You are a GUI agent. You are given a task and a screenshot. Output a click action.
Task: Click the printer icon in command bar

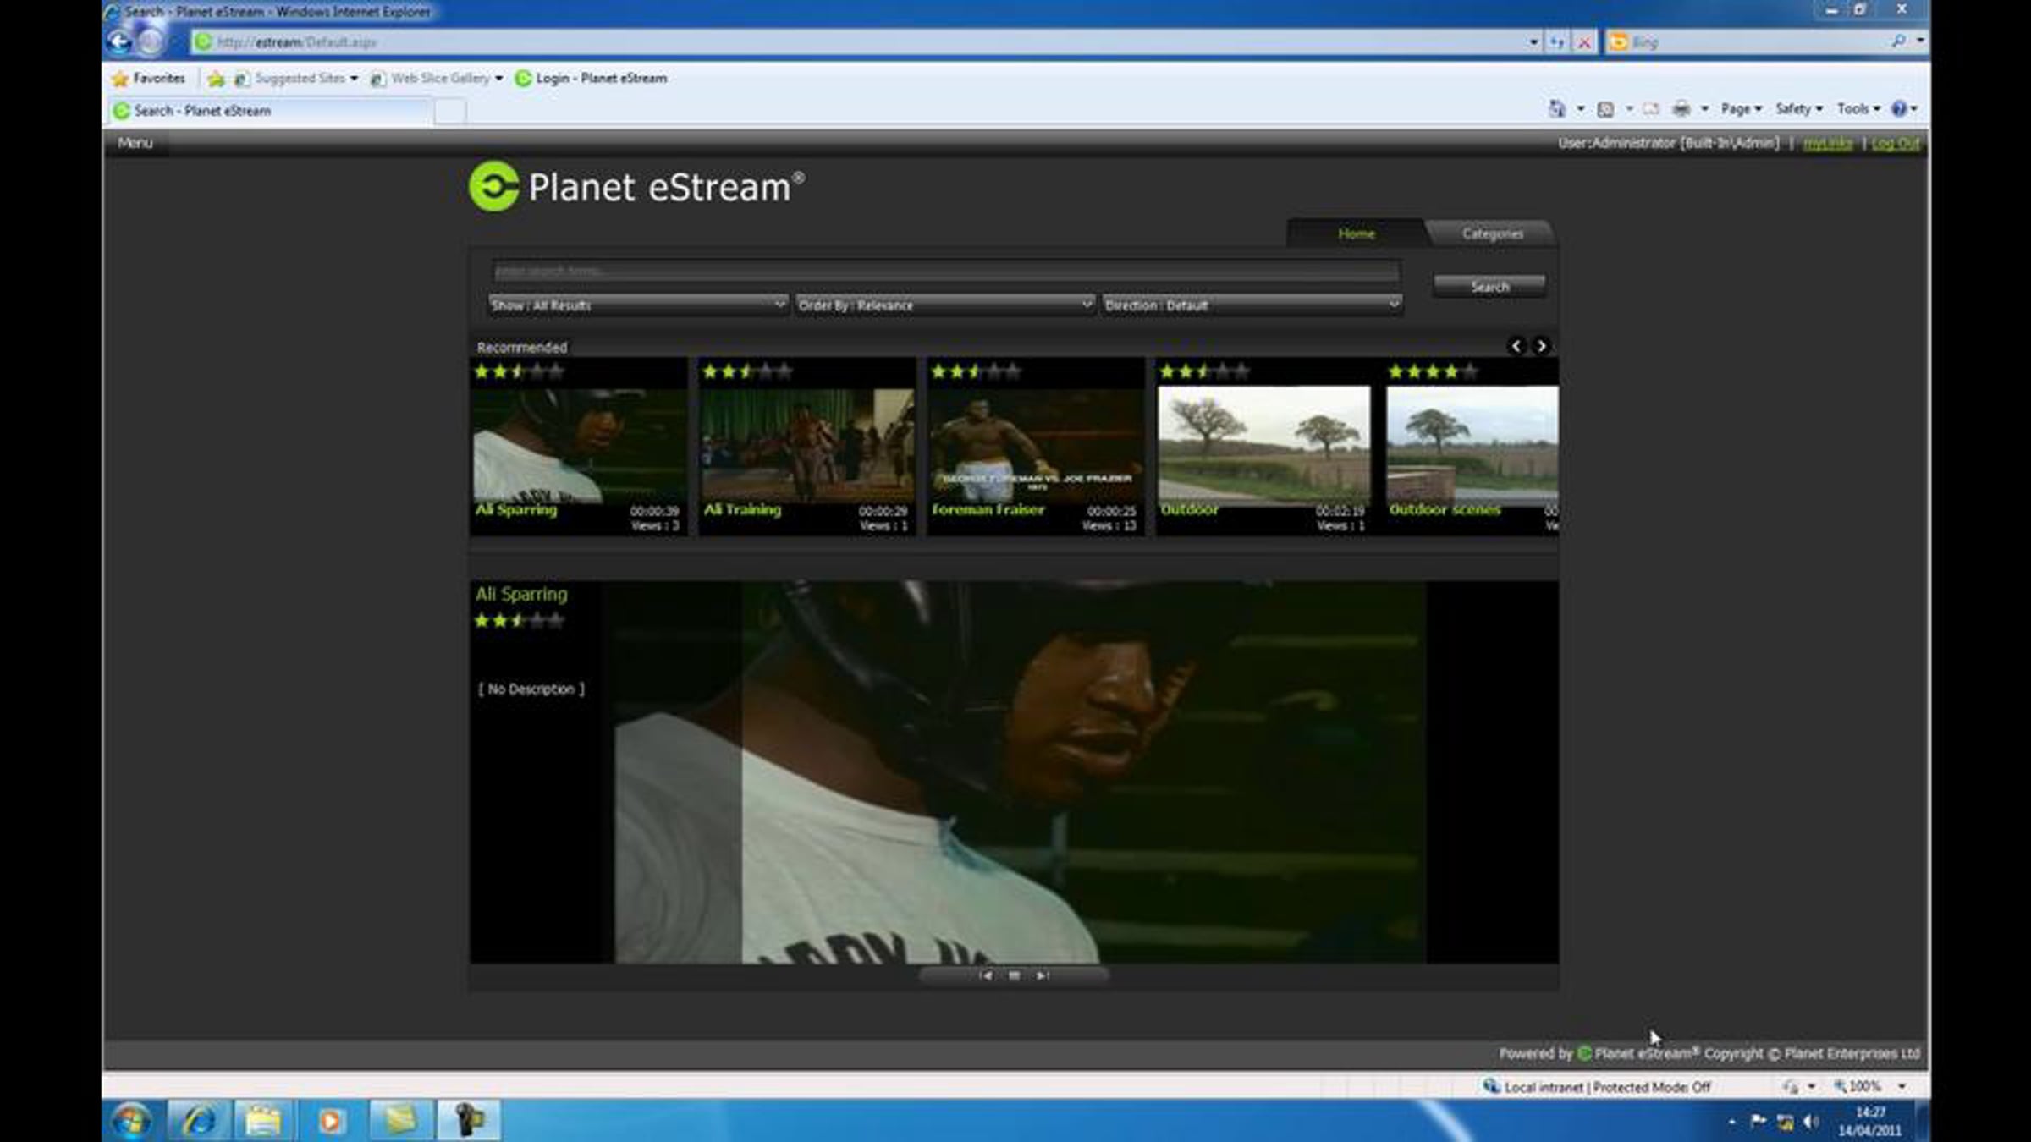[1681, 108]
